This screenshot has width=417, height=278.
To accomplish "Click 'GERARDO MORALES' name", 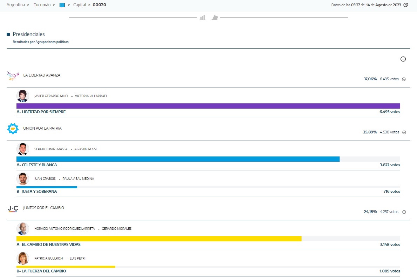I will tap(116, 229).
